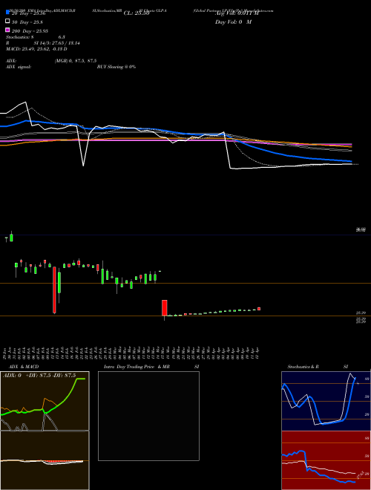Click the 'Stochastics: 8' readout

coord(20,37)
